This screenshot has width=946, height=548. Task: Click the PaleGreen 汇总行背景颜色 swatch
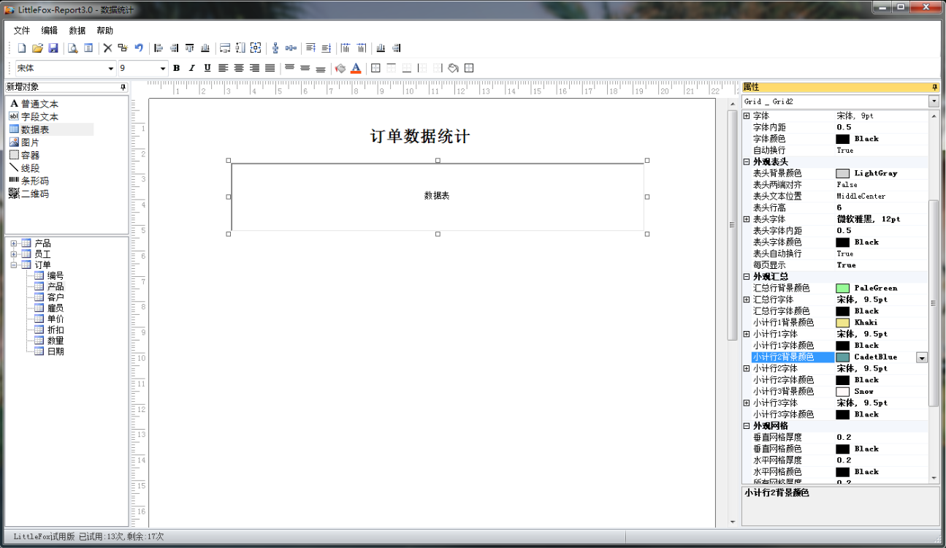point(842,288)
